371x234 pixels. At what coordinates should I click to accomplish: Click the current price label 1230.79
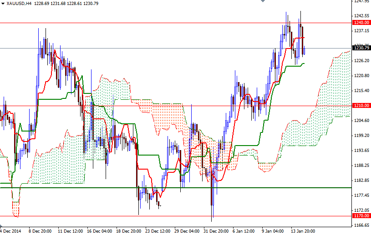[361, 48]
